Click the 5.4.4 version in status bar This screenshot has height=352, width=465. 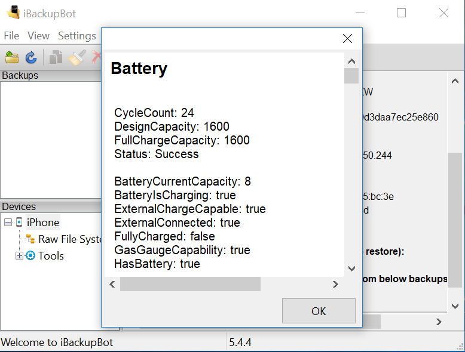coord(240,342)
